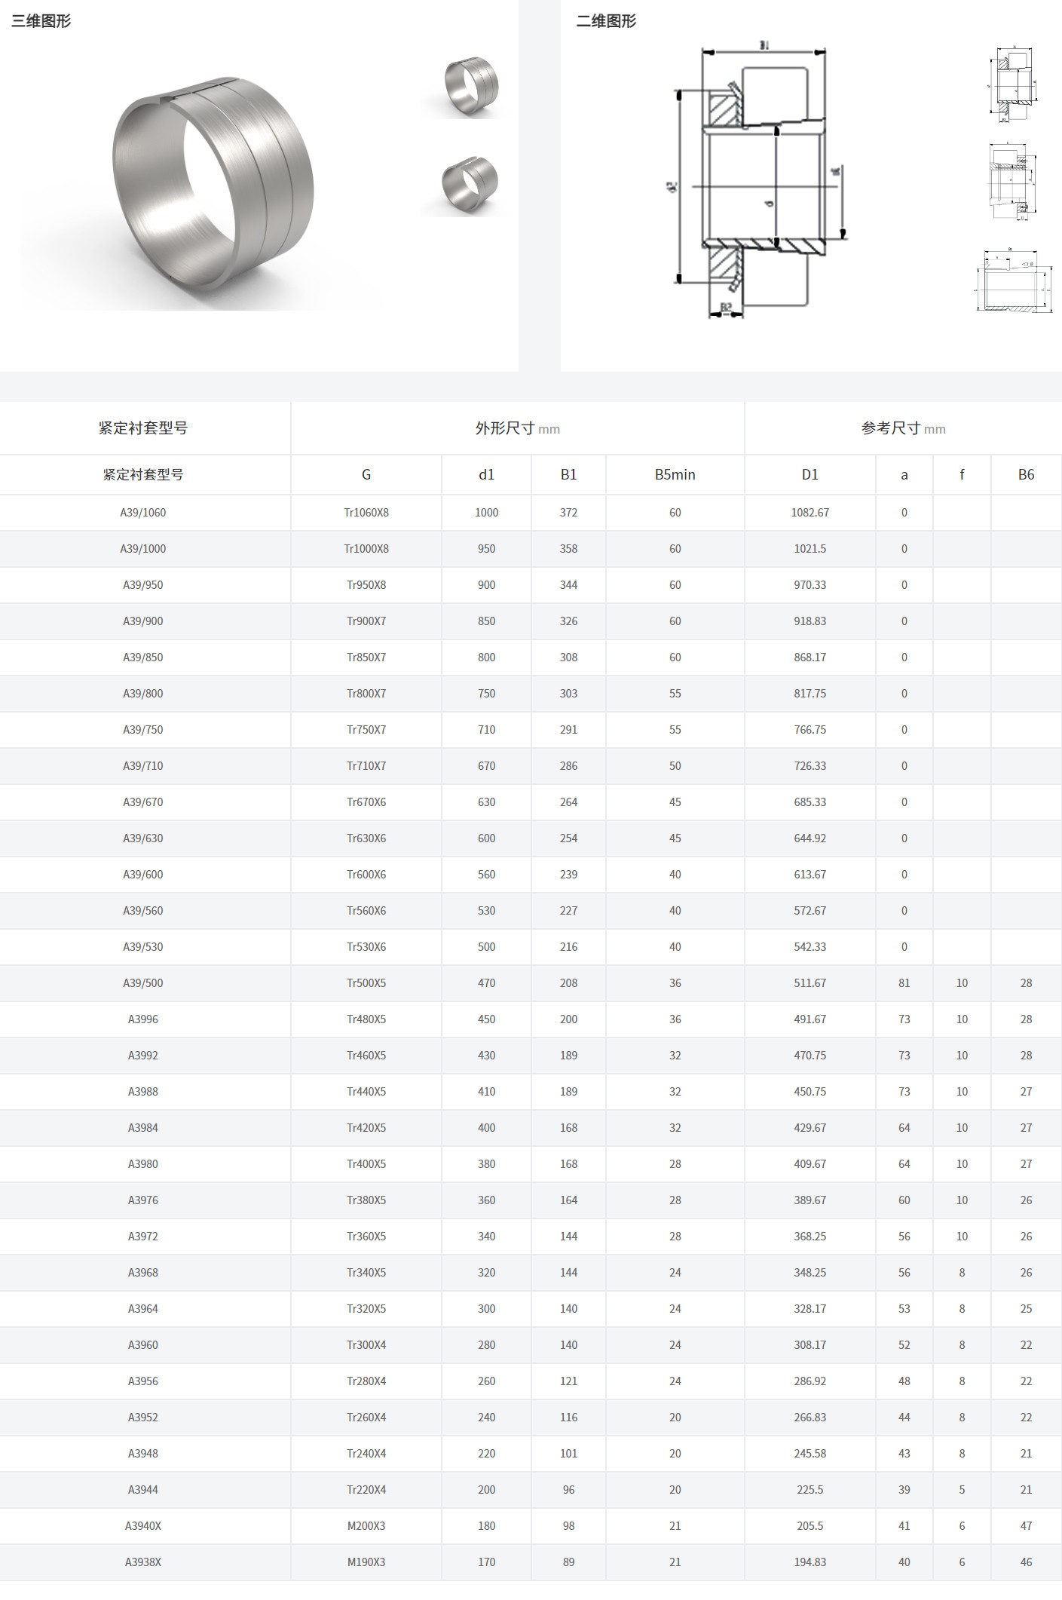
Task: Select model A39/900 row label
Action: (x=143, y=621)
